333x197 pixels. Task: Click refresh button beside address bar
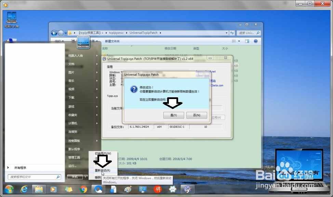(232, 33)
